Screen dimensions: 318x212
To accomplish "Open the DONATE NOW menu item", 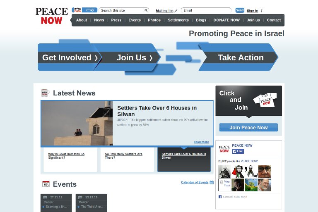I will [226, 20].
